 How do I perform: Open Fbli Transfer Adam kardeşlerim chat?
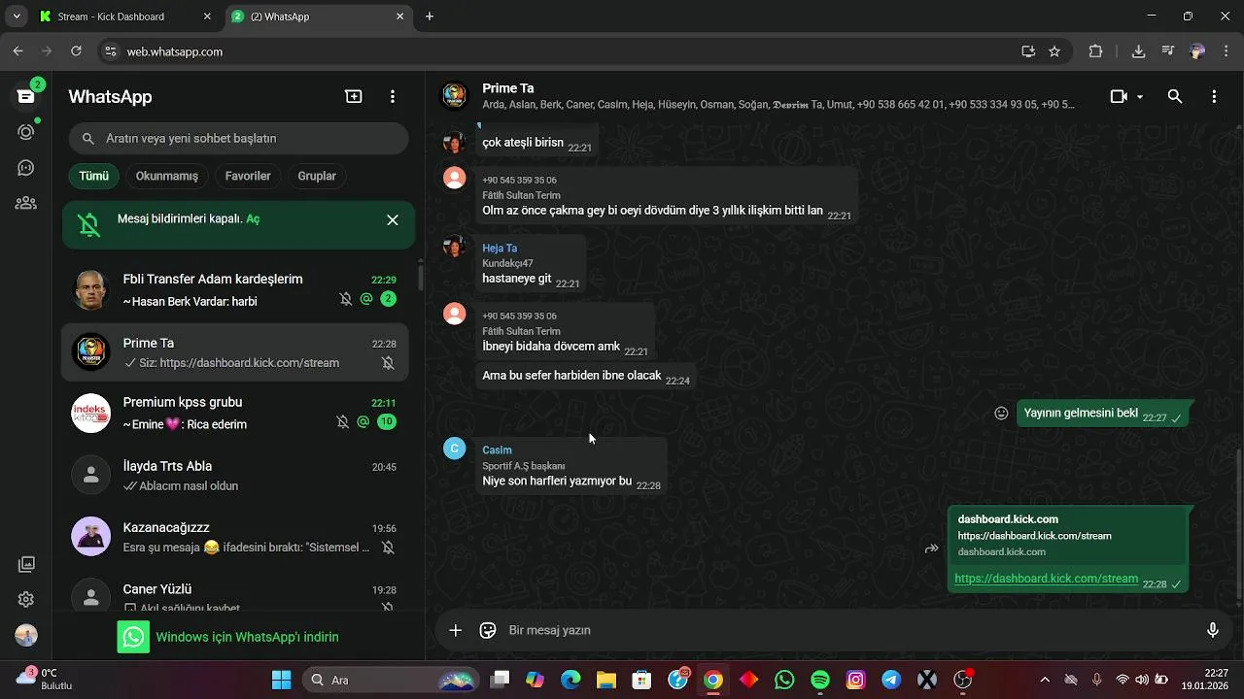tap(235, 289)
